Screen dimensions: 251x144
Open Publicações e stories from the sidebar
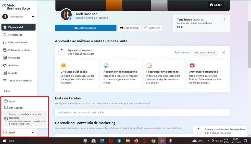tap(18, 50)
